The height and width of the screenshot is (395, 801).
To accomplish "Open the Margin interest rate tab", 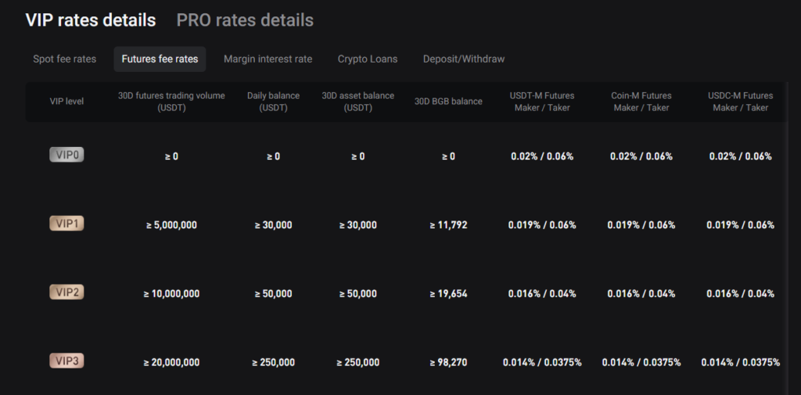I will tap(268, 59).
